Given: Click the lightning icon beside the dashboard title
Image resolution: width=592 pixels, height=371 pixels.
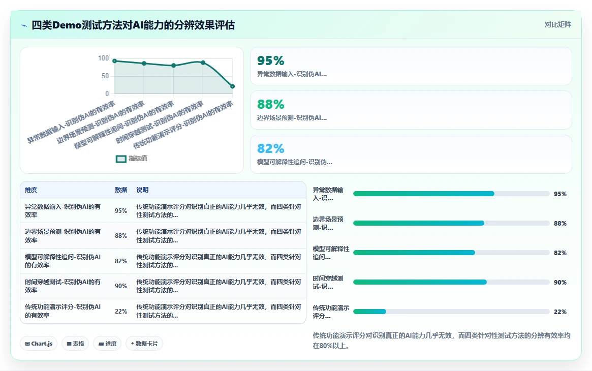Looking at the screenshot, I should (x=24, y=25).
